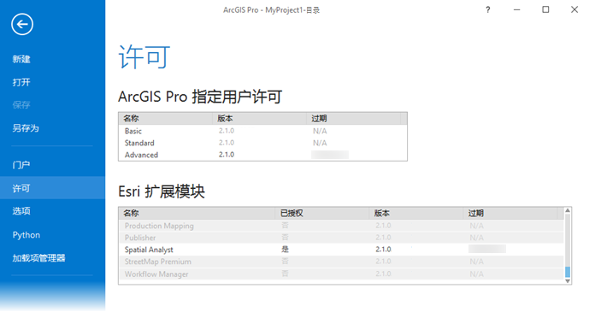The image size is (589, 312).
Task: Switch to the 选项 page
Action: (x=21, y=211)
